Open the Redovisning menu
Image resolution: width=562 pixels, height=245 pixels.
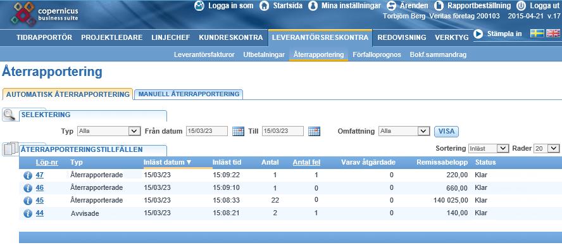pos(402,37)
